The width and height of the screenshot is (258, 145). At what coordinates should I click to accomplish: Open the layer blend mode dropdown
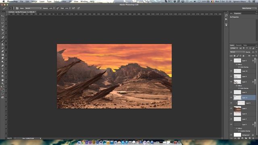coord(237,52)
